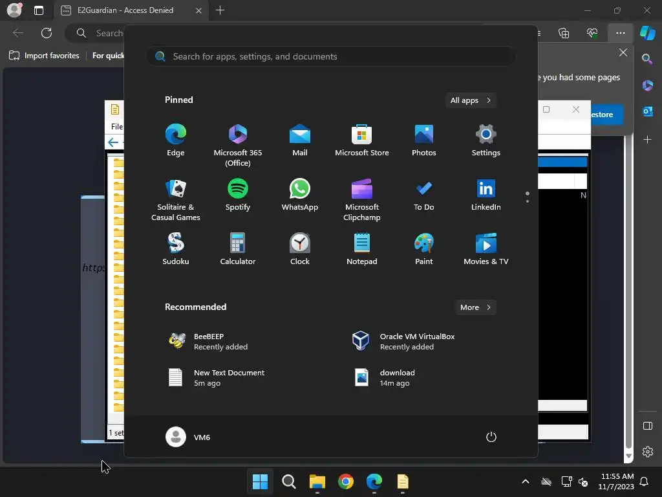Open network tray icon
This screenshot has height=497, width=662.
566,481
